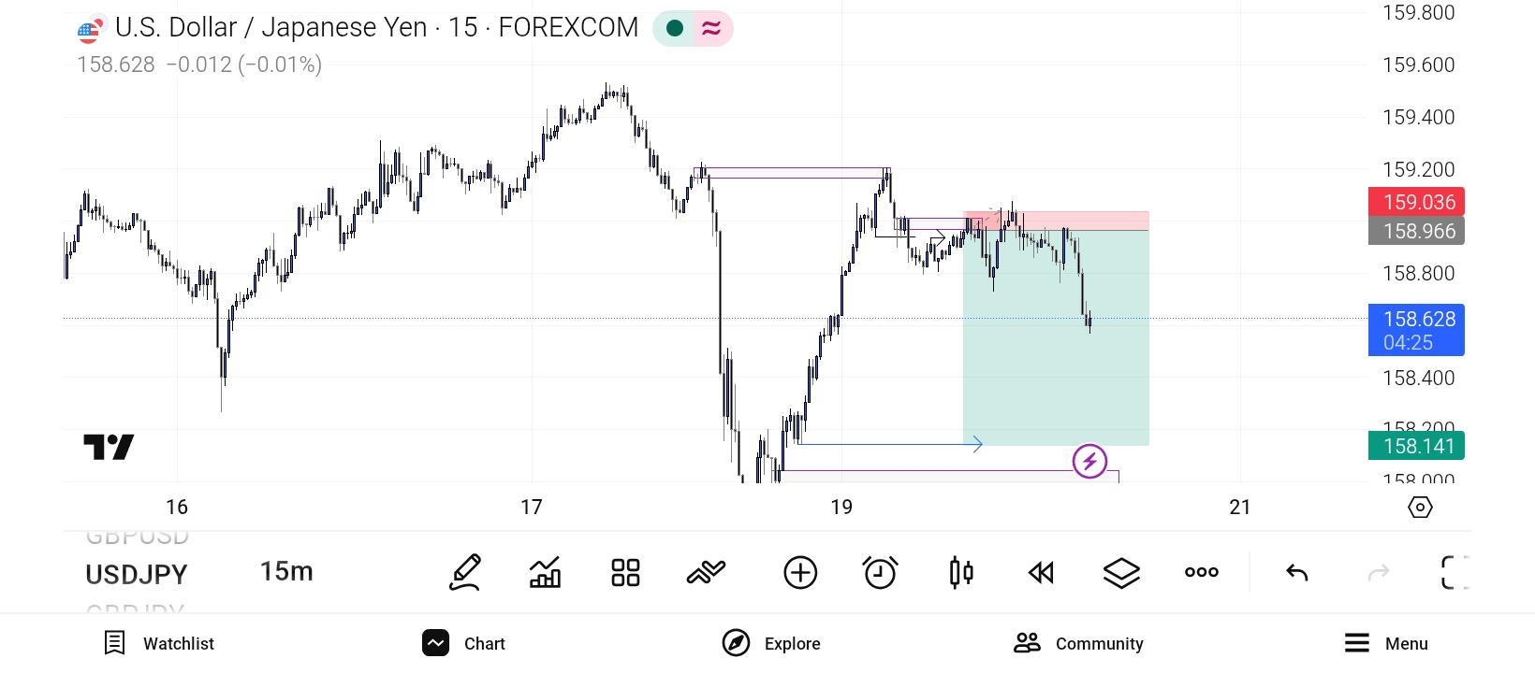This screenshot has width=1535, height=673.
Task: Open the object tree layers icon
Action: coord(1121,572)
